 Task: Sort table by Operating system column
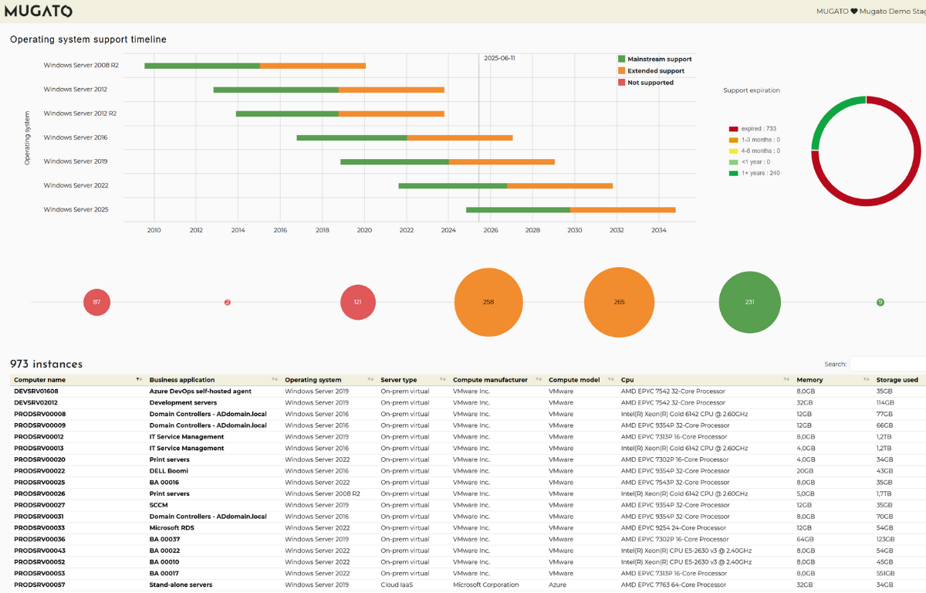point(370,380)
